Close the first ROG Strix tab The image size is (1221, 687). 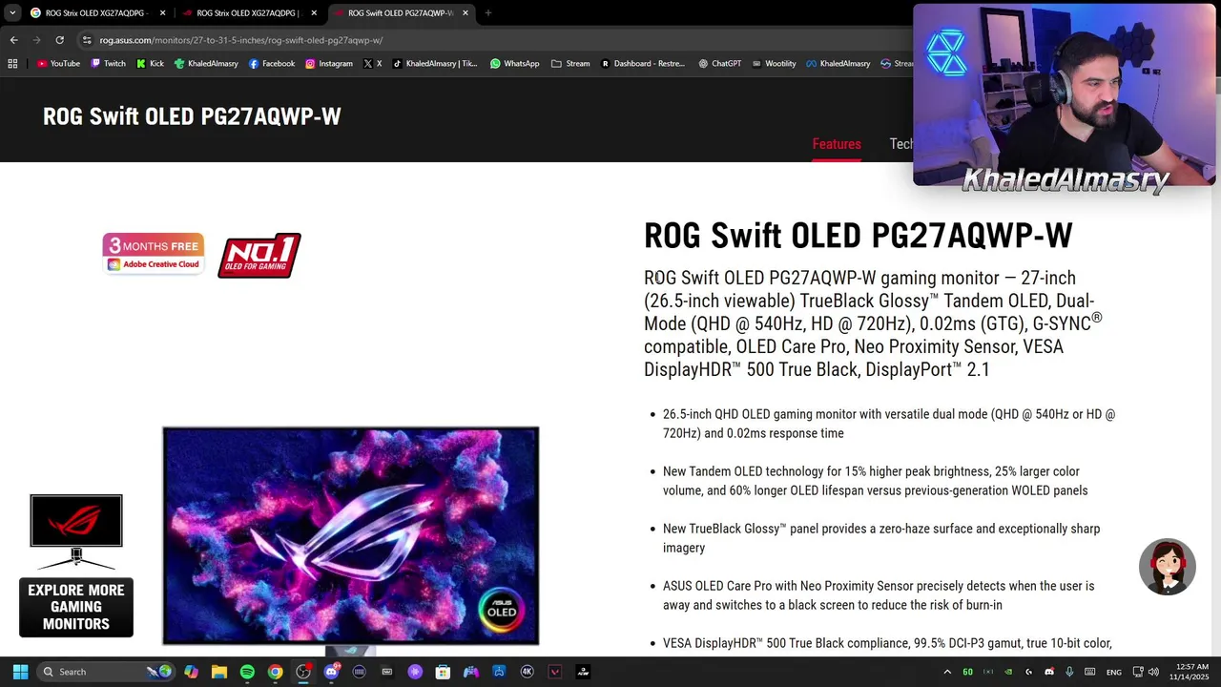click(162, 12)
